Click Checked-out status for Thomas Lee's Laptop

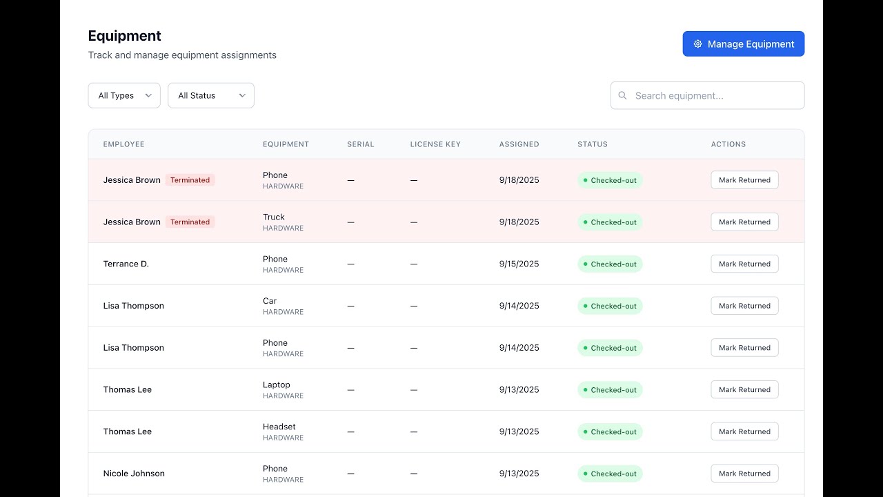coord(610,390)
